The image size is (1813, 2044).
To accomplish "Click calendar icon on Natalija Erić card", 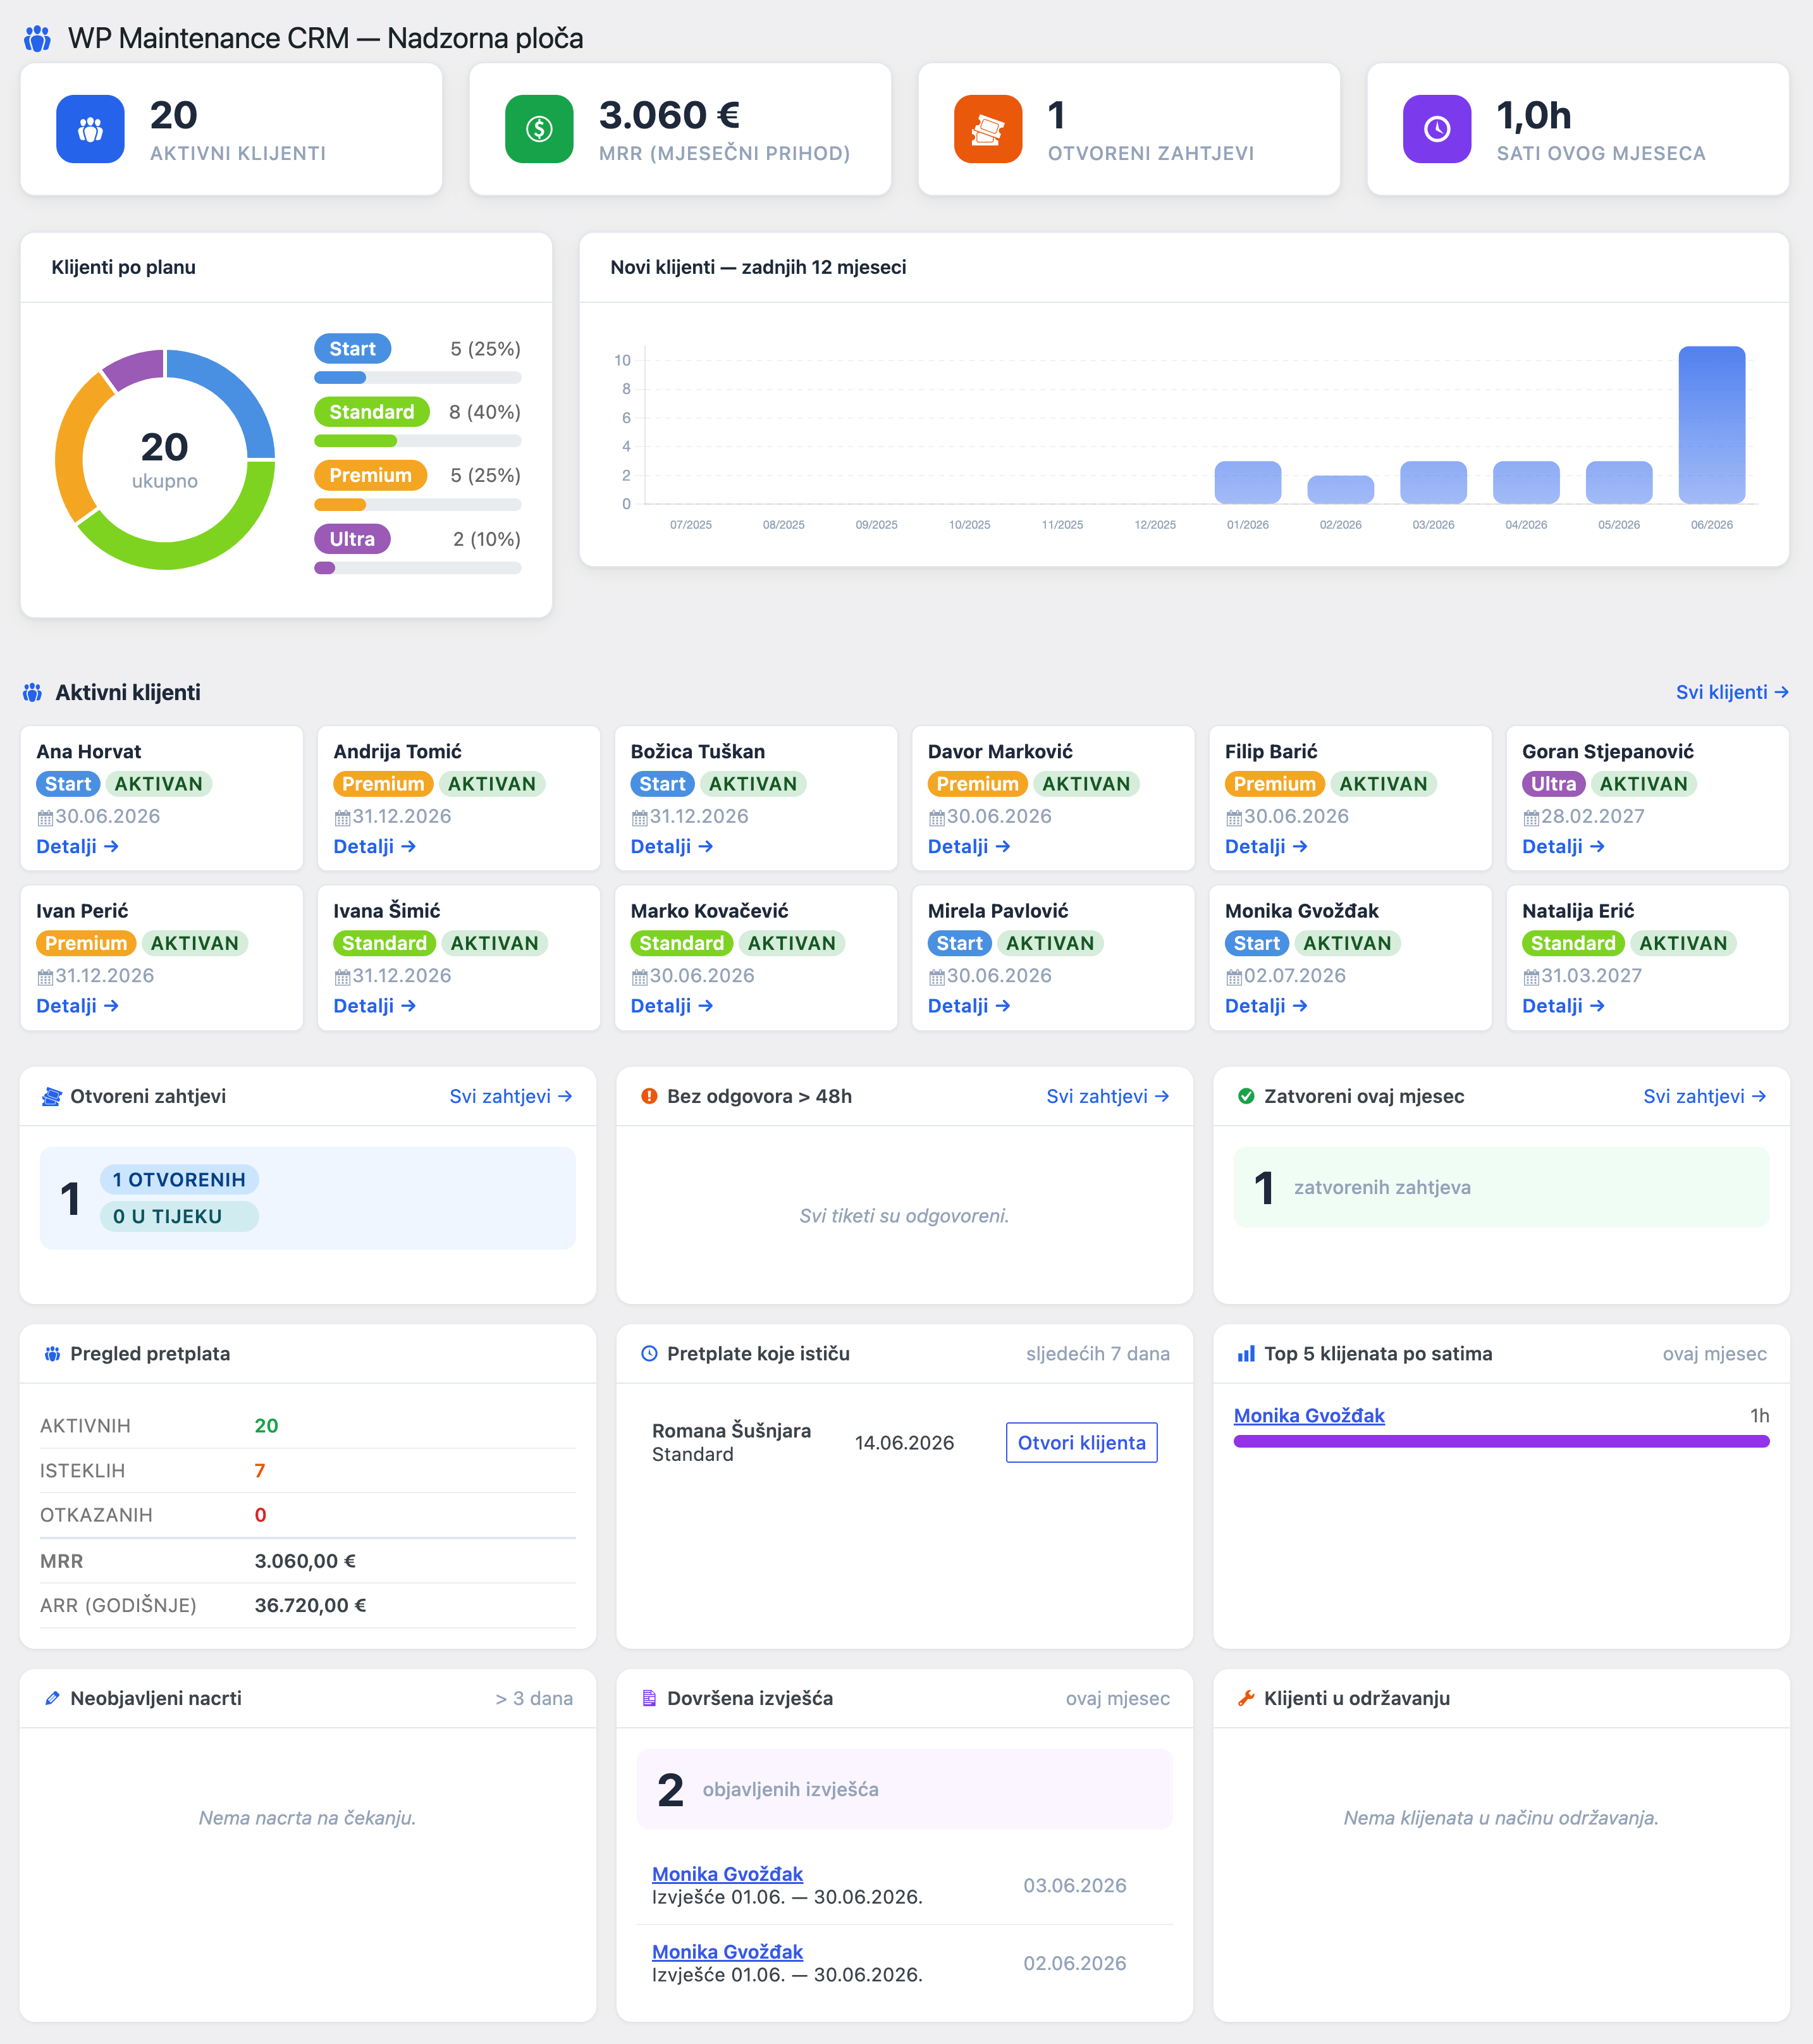I will click(1531, 977).
